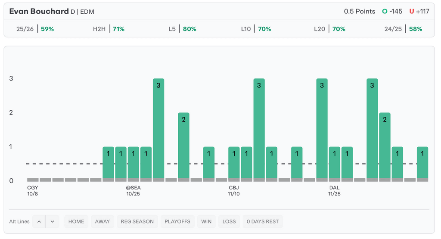Toggle the 0 DAYS REST filter
This screenshot has width=441, height=239.
tap(263, 221)
